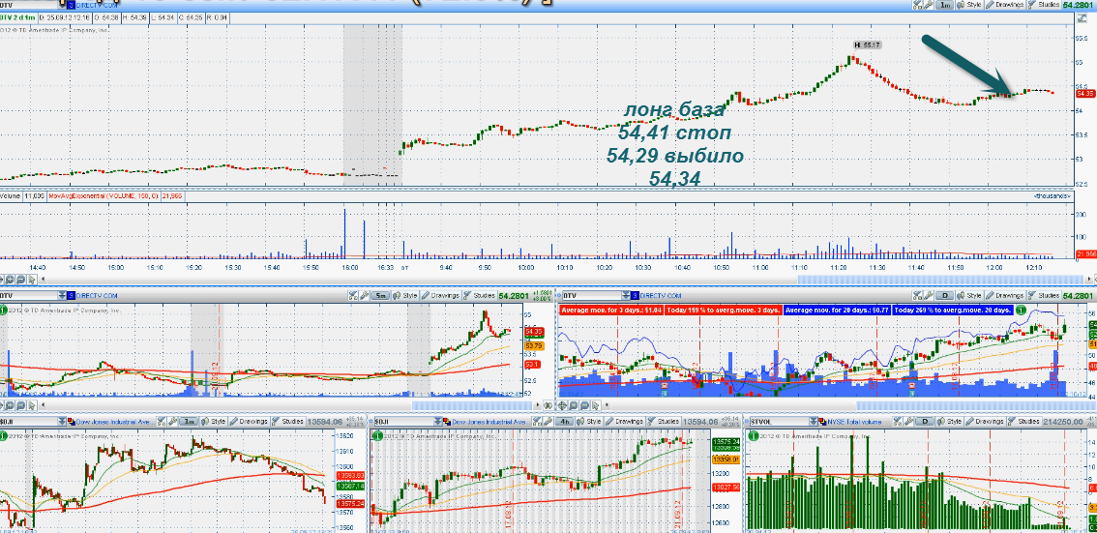This screenshot has height=533, width=1097.
Task: Open symbol dropdown in $TVOL chart
Action: pos(813,421)
